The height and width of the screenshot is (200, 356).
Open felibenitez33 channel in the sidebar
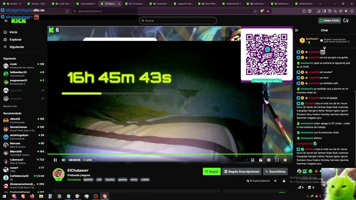(x=24, y=74)
